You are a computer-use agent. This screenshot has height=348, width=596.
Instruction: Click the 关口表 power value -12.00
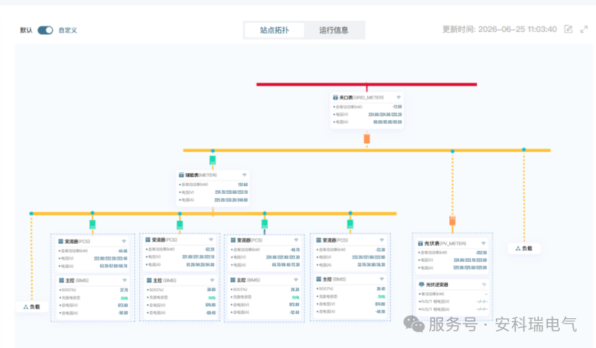tap(397, 107)
